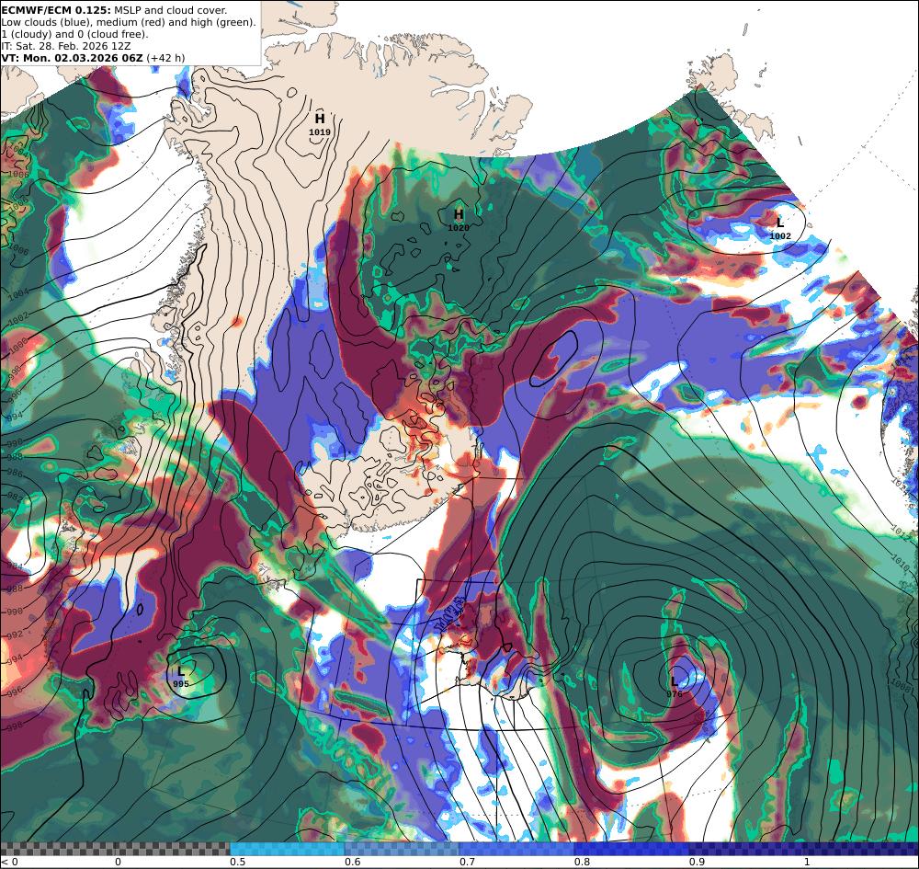The height and width of the screenshot is (869, 919).
Task: Select the 0.6 colorbar segment
Action: 402,849
